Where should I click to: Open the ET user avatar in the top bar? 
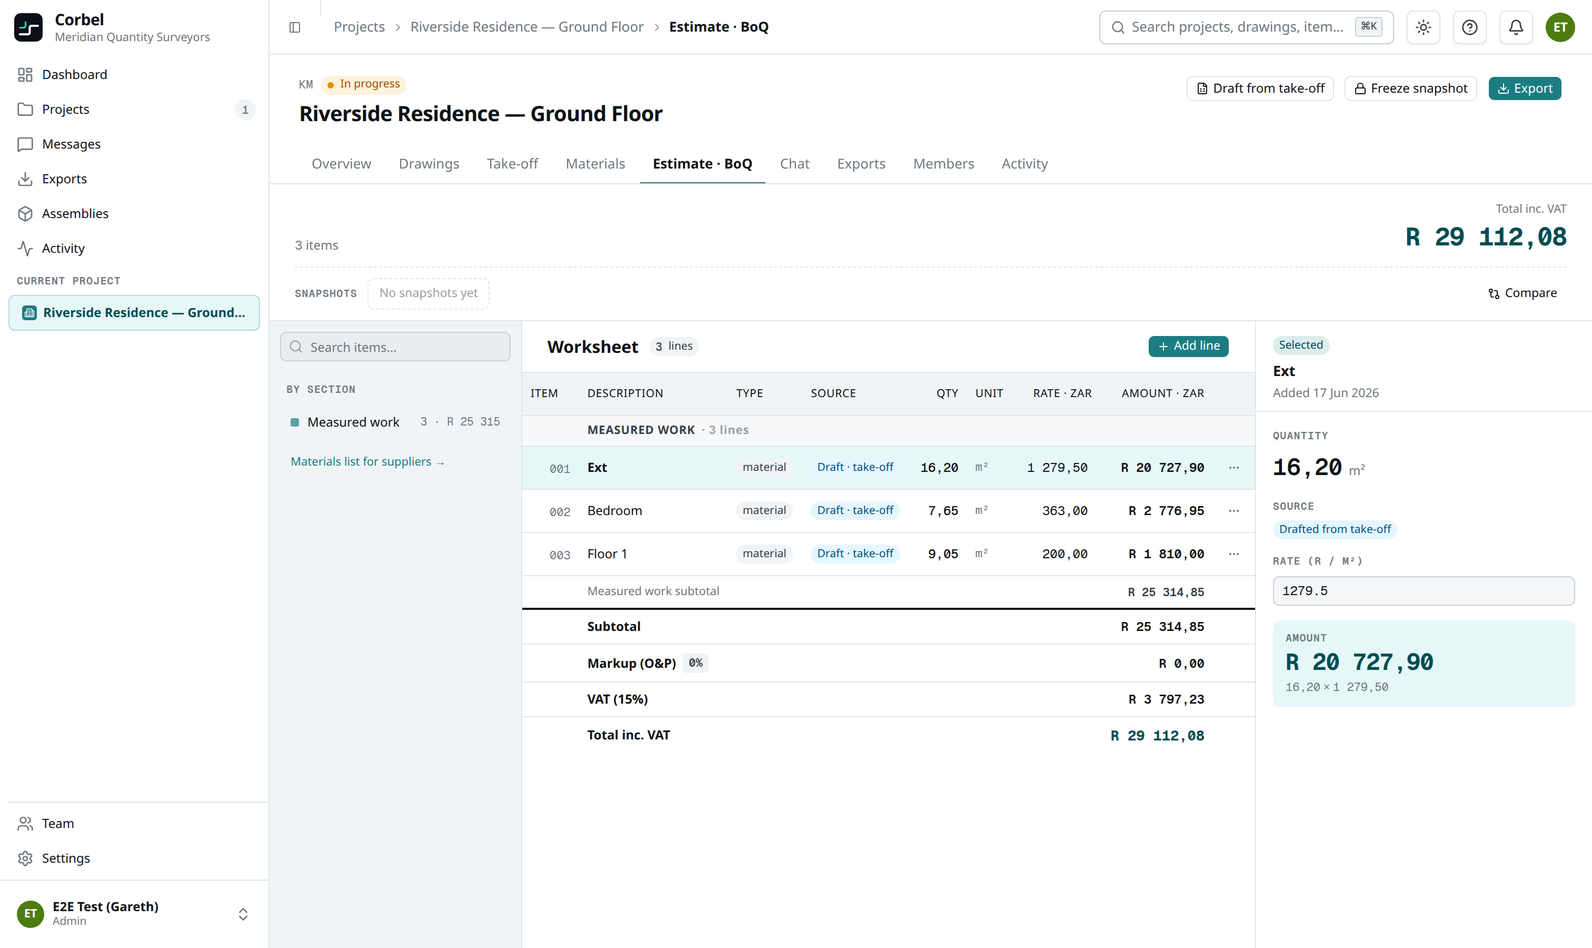[x=1560, y=27]
